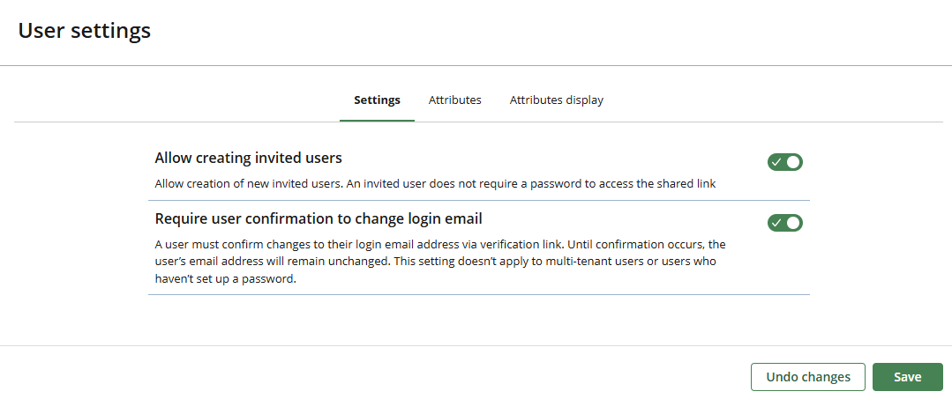The image size is (952, 399).
Task: Click Undo changes button
Action: coord(807,377)
